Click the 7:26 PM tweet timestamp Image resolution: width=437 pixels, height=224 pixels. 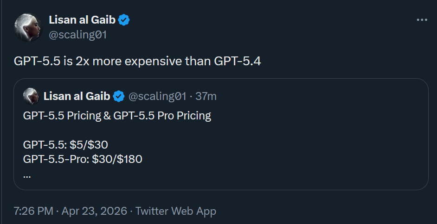33,211
